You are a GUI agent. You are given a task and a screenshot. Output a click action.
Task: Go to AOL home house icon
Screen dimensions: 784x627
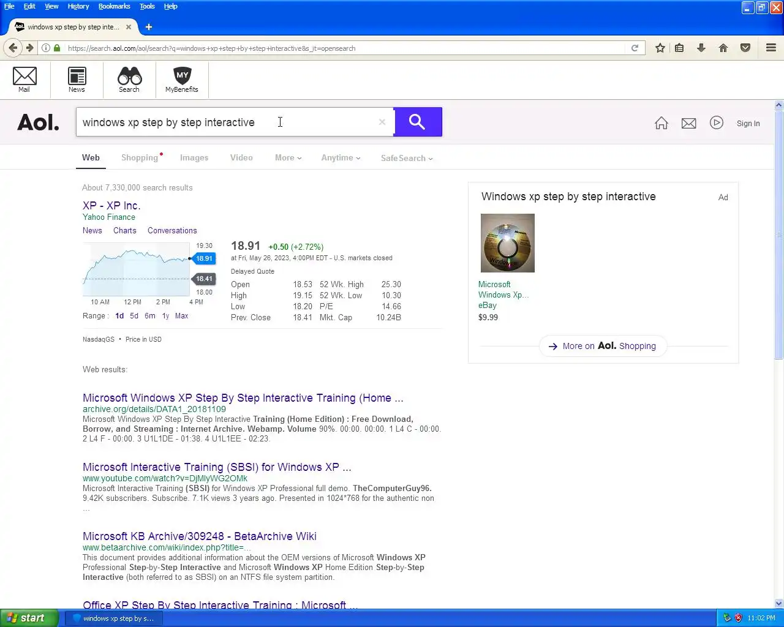click(x=661, y=123)
